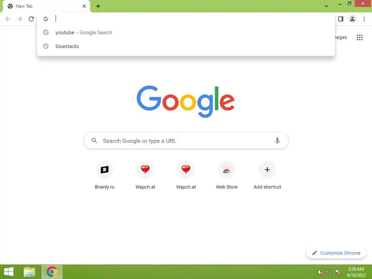
Task: Open the Chrome three-dot menu
Action: point(364,19)
